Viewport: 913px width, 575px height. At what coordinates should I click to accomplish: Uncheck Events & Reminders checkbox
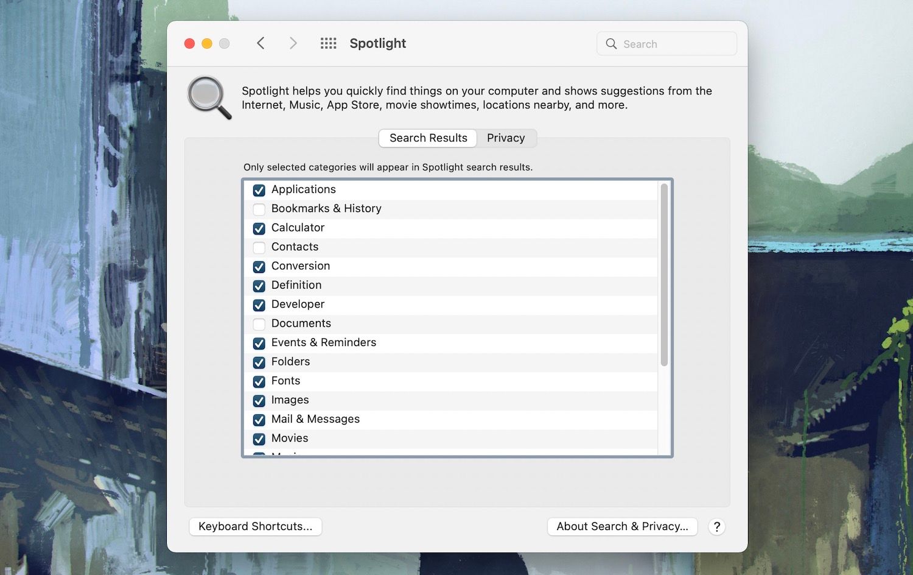pos(259,343)
